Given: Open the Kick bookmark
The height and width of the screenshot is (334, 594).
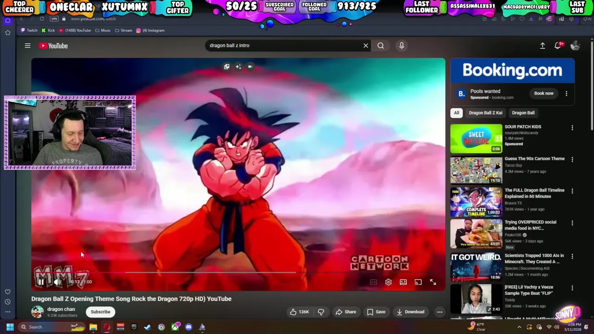Looking at the screenshot, I should point(48,30).
